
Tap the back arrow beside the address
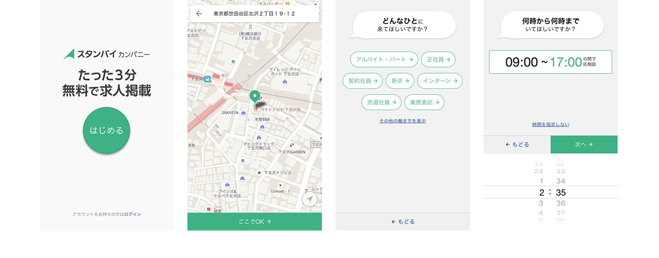(199, 14)
